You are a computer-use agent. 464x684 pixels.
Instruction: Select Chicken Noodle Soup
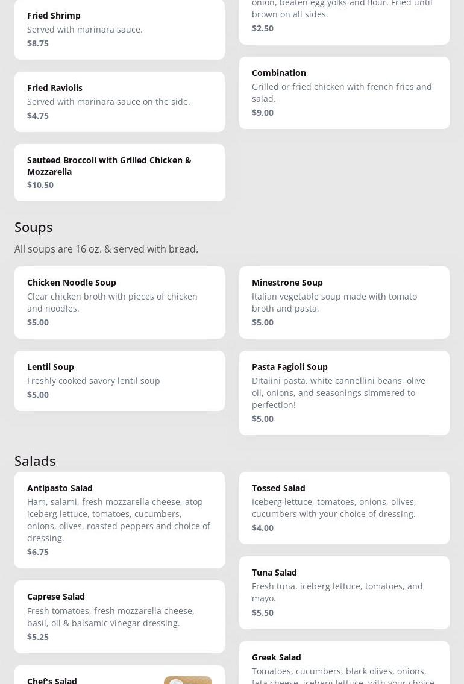(119, 302)
